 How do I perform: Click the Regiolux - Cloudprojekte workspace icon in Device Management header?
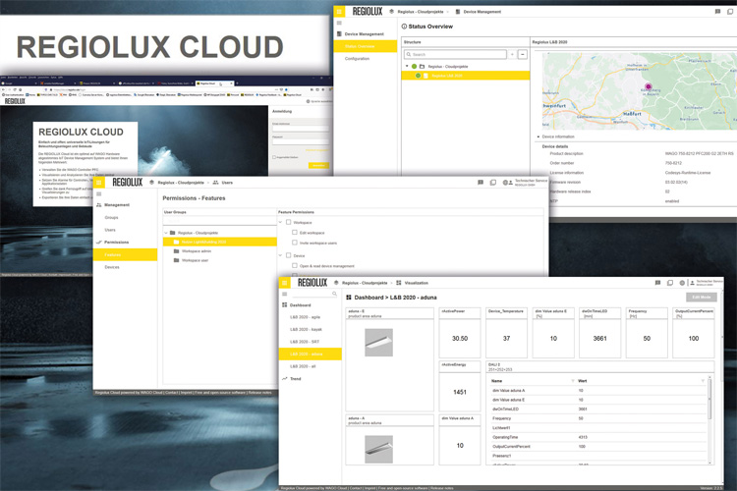(x=391, y=12)
